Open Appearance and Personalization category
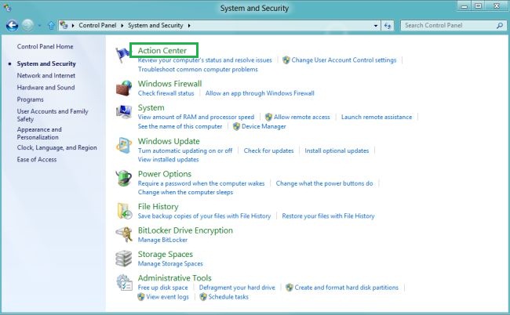The height and width of the screenshot is (315, 510). (x=39, y=133)
